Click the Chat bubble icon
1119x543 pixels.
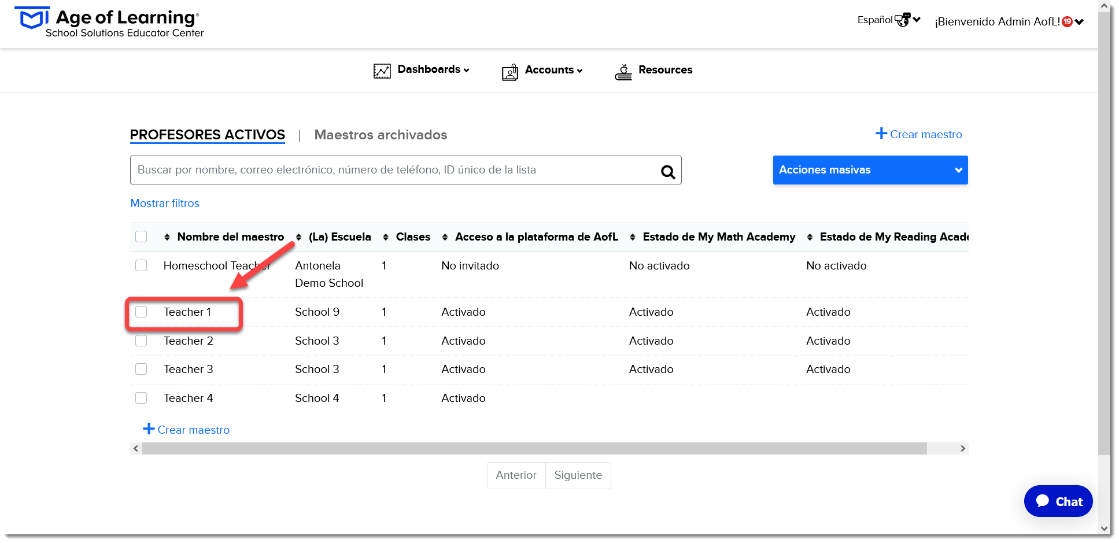(1043, 501)
